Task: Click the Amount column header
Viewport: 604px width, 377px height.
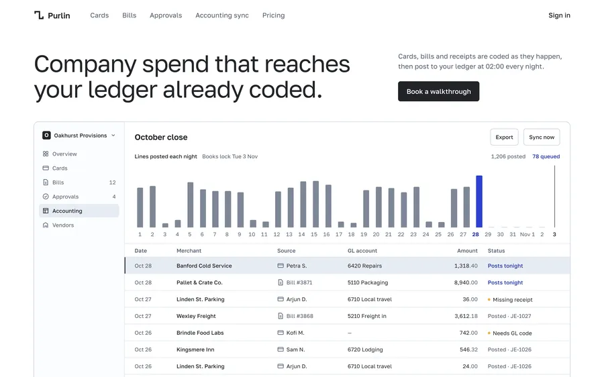Action: 467,251
